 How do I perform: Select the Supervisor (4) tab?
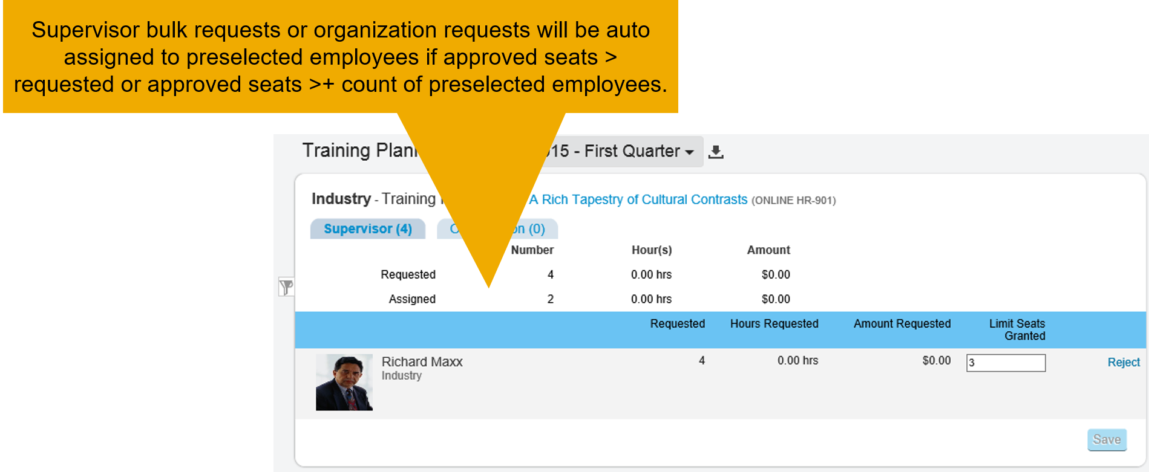[368, 229]
